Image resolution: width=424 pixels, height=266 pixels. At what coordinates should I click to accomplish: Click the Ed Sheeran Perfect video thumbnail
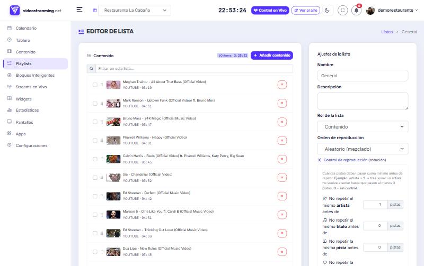tap(113, 196)
